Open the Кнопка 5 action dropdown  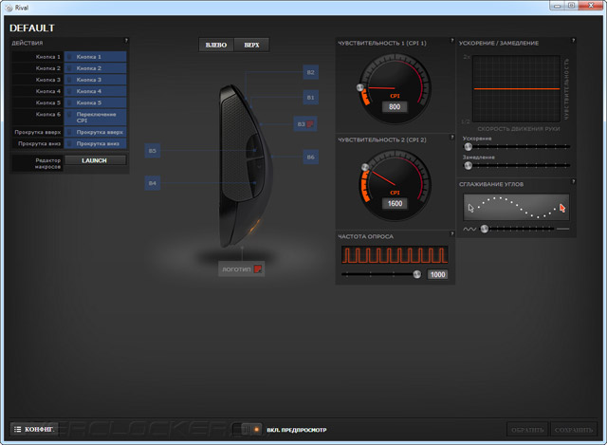(x=95, y=102)
